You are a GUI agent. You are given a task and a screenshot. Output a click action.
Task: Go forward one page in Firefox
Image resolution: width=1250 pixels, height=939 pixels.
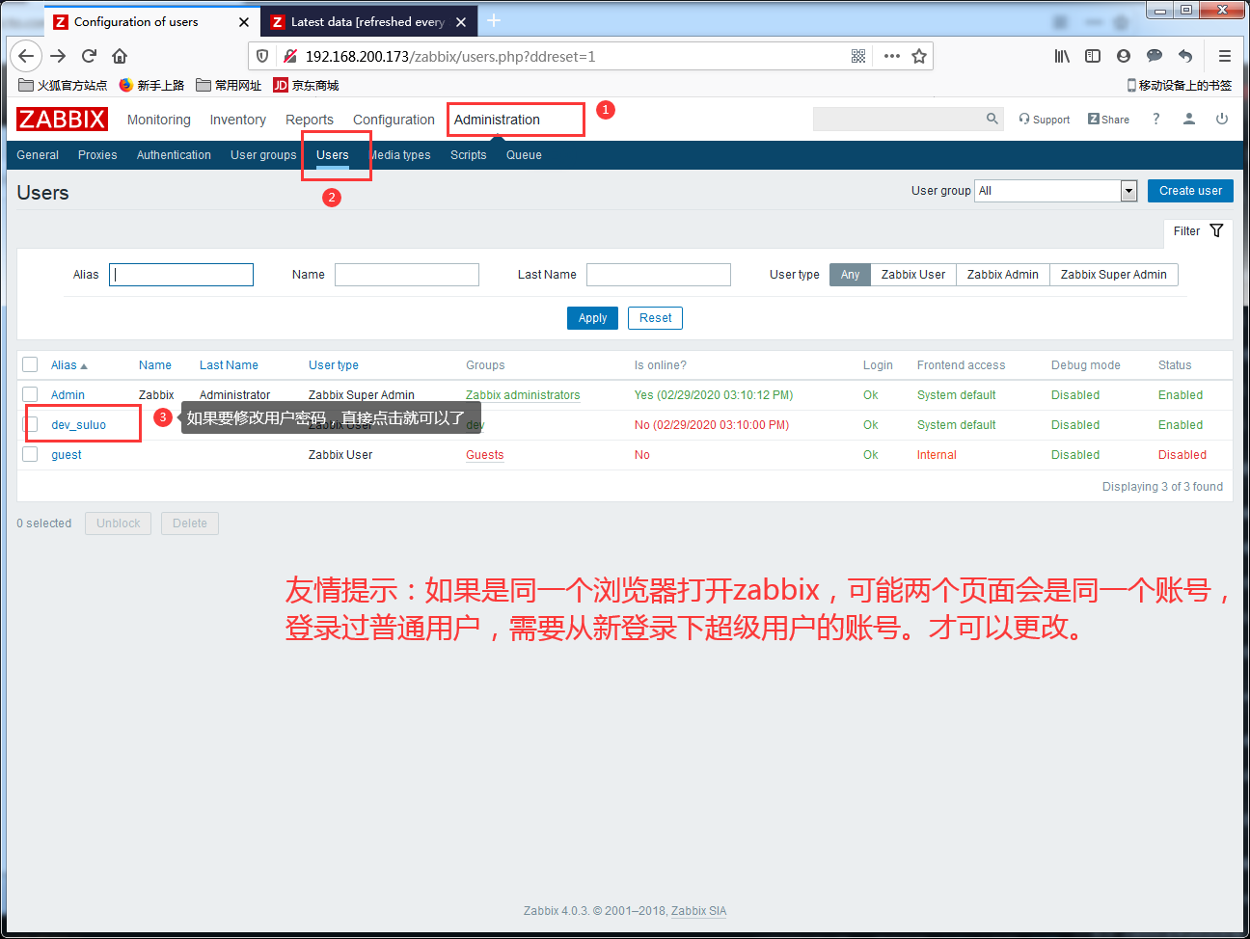tap(58, 56)
